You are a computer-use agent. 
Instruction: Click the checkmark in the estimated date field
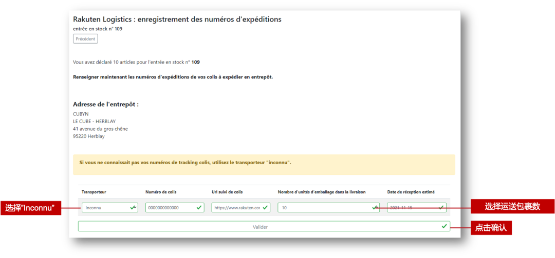(x=441, y=208)
